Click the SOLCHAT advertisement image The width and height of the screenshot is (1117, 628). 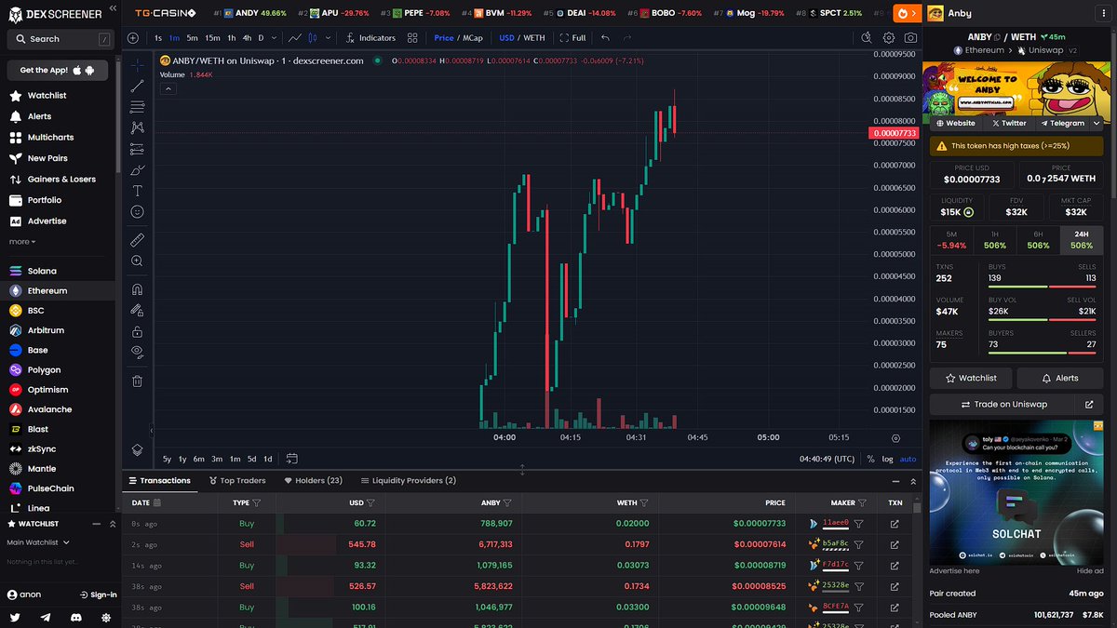(x=1016, y=491)
